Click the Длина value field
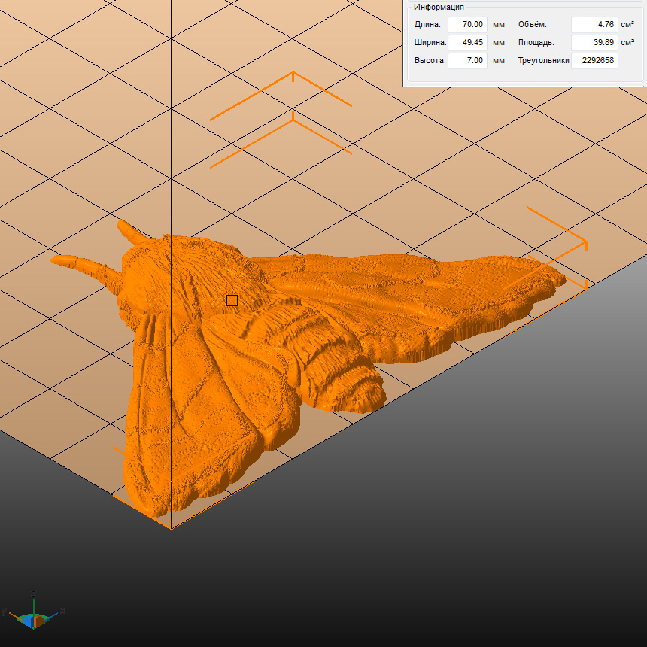647x647 pixels. pyautogui.click(x=467, y=25)
